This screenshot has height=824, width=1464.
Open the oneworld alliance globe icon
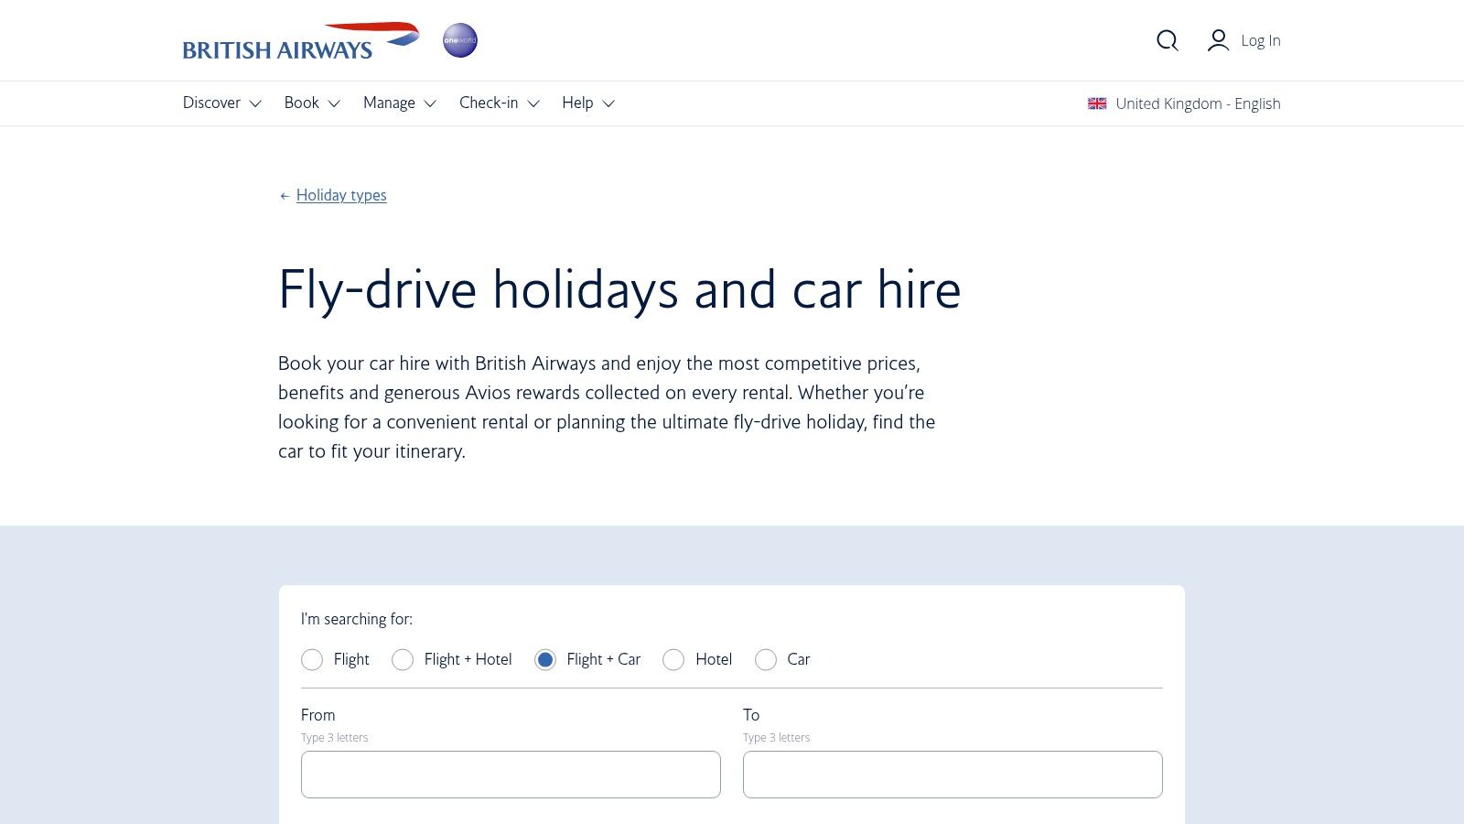click(x=460, y=40)
